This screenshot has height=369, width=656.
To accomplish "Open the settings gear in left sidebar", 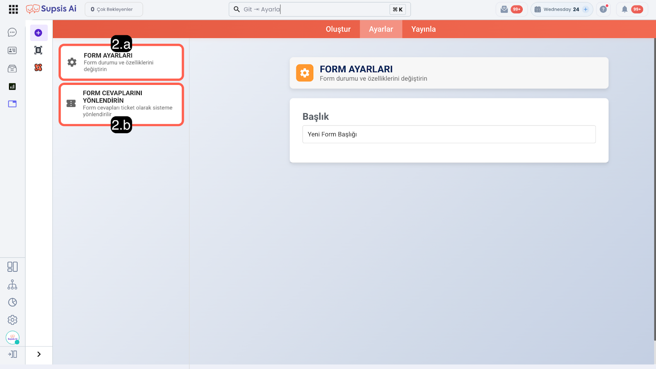I will coord(12,320).
